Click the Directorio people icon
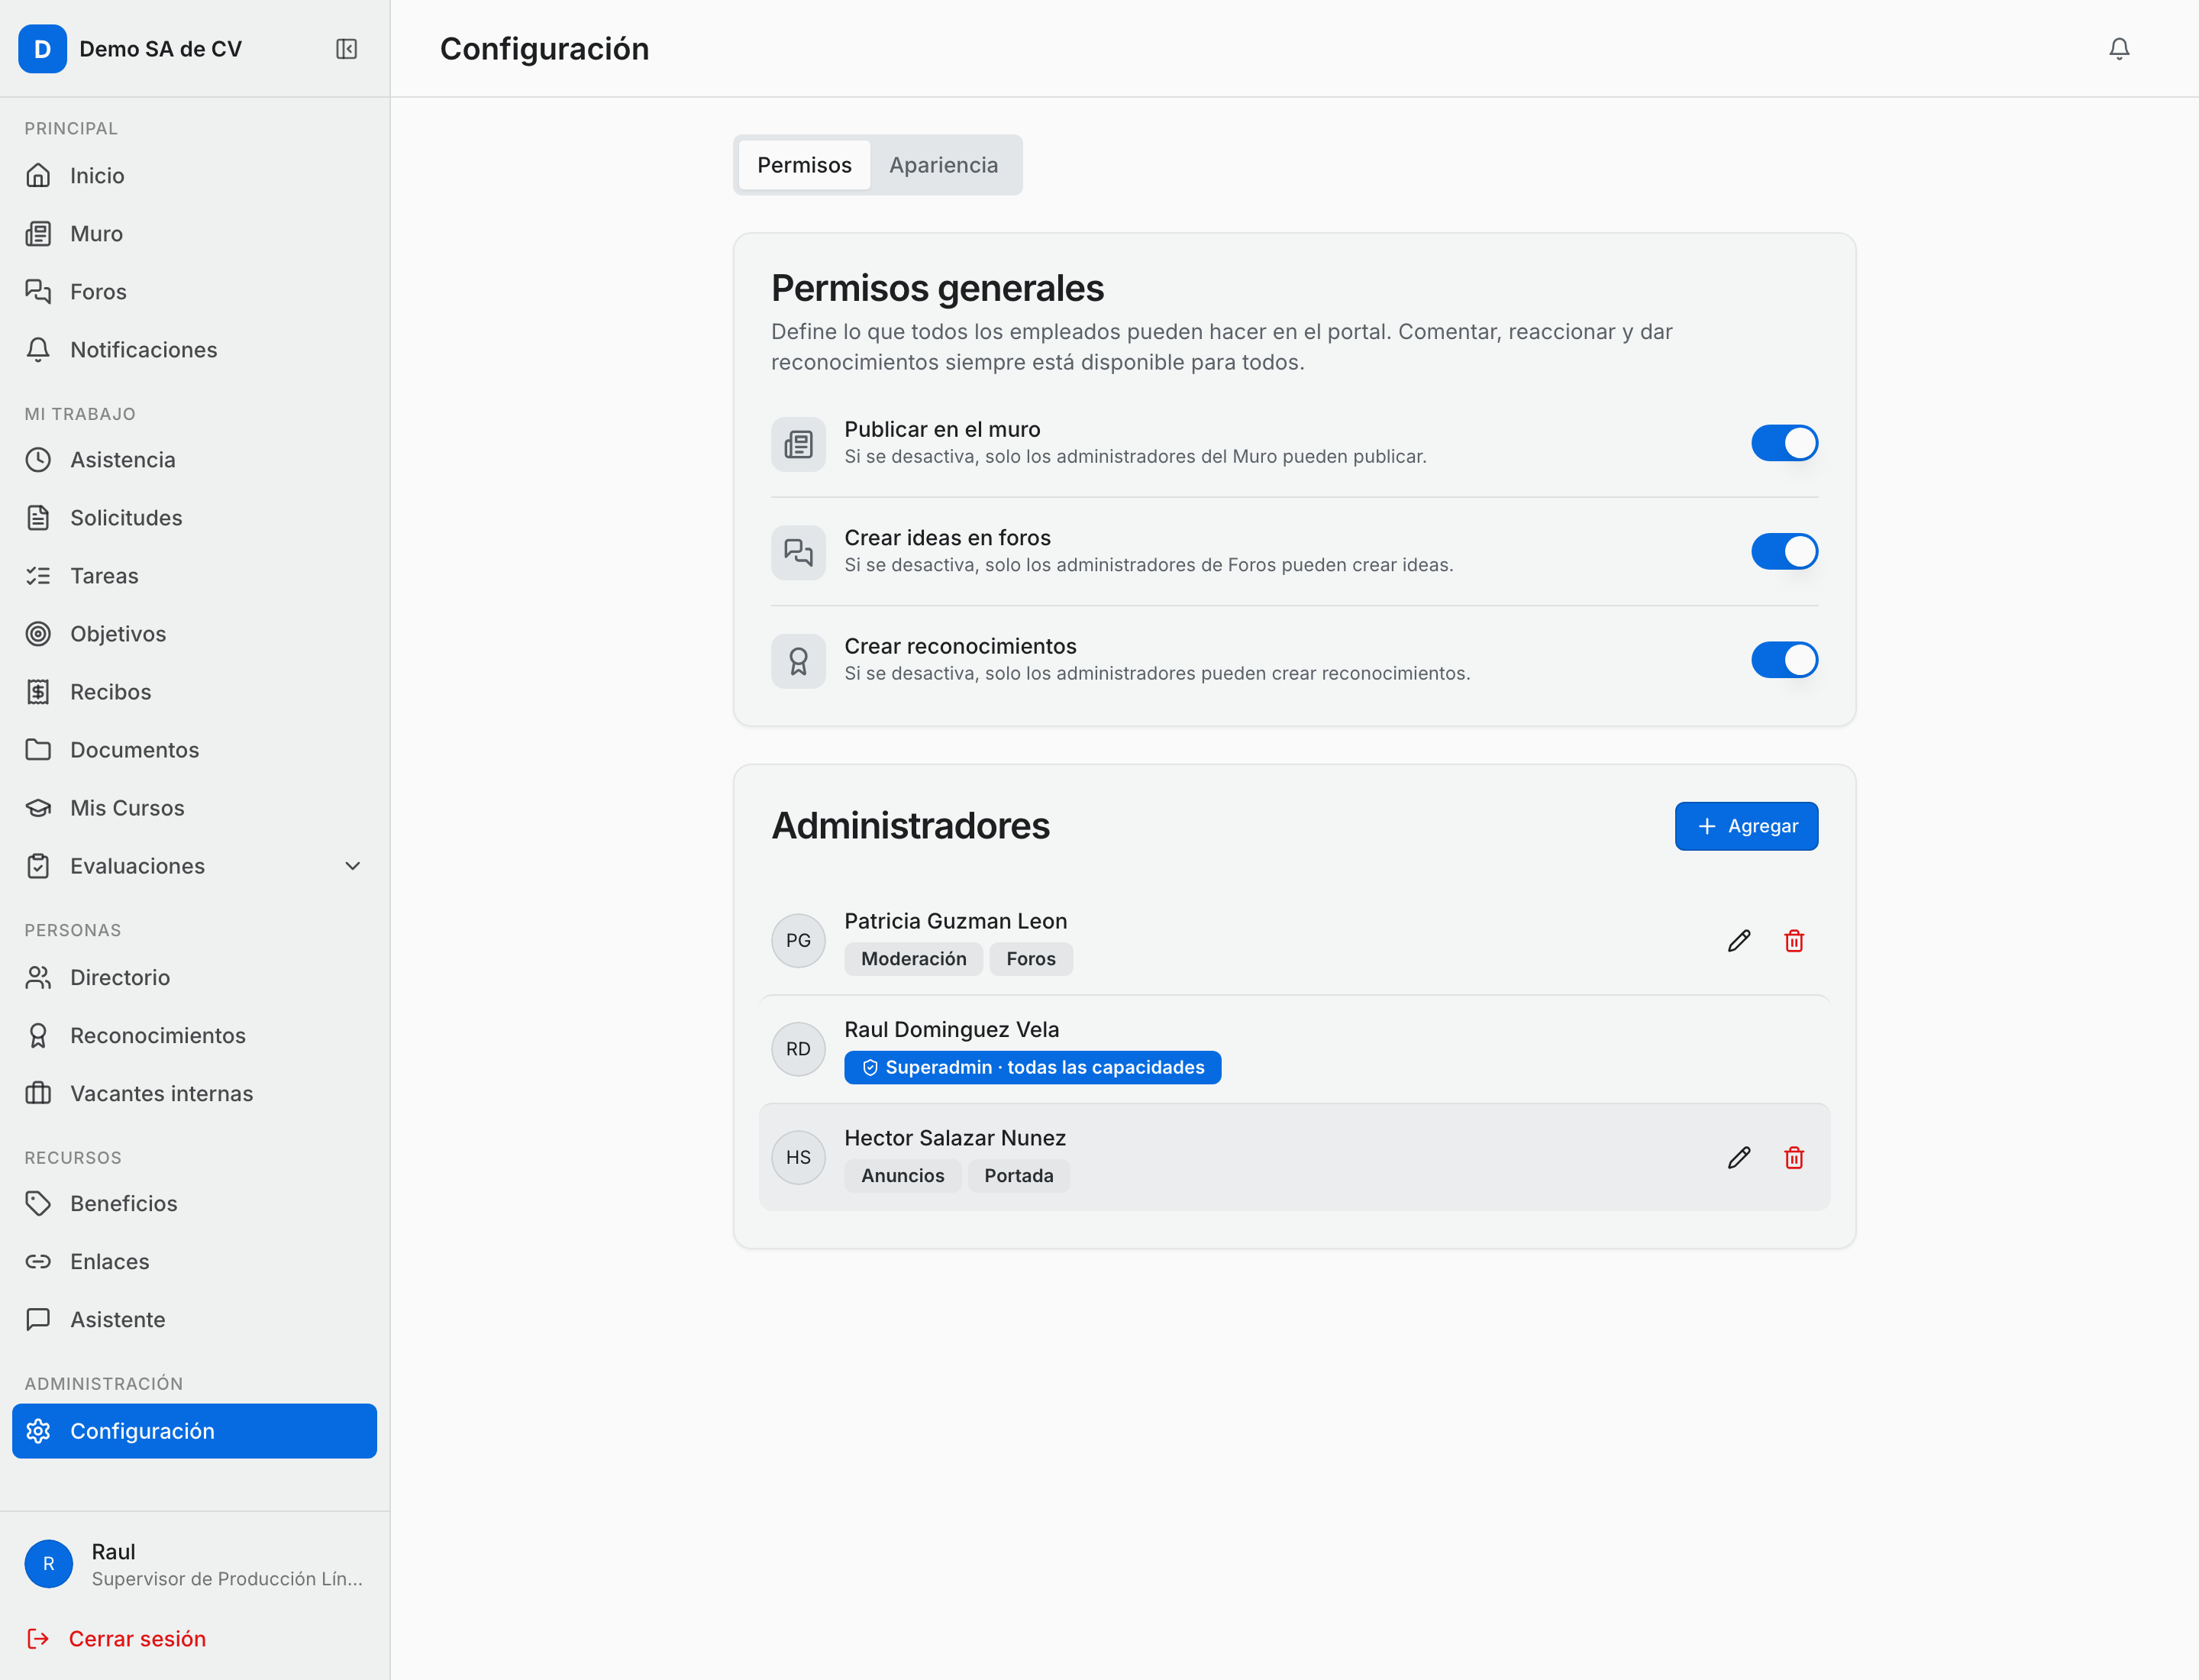 [x=38, y=977]
